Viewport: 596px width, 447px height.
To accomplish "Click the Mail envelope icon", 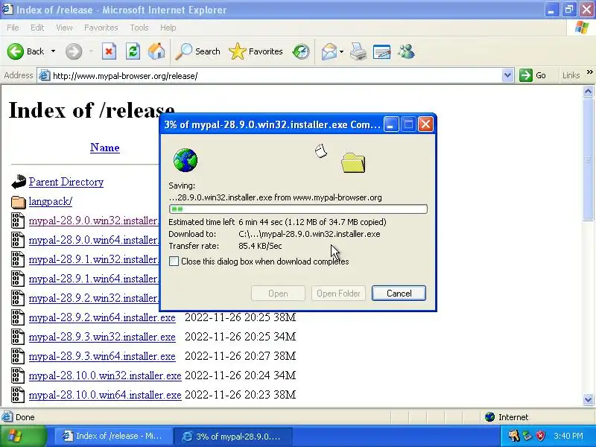I will [329, 51].
